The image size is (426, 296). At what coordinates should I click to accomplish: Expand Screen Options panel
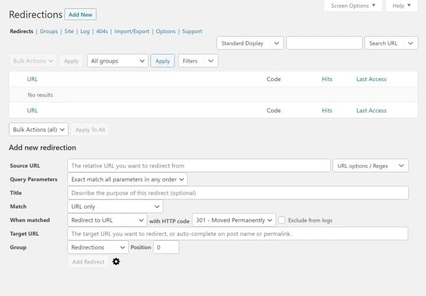pyautogui.click(x=353, y=6)
